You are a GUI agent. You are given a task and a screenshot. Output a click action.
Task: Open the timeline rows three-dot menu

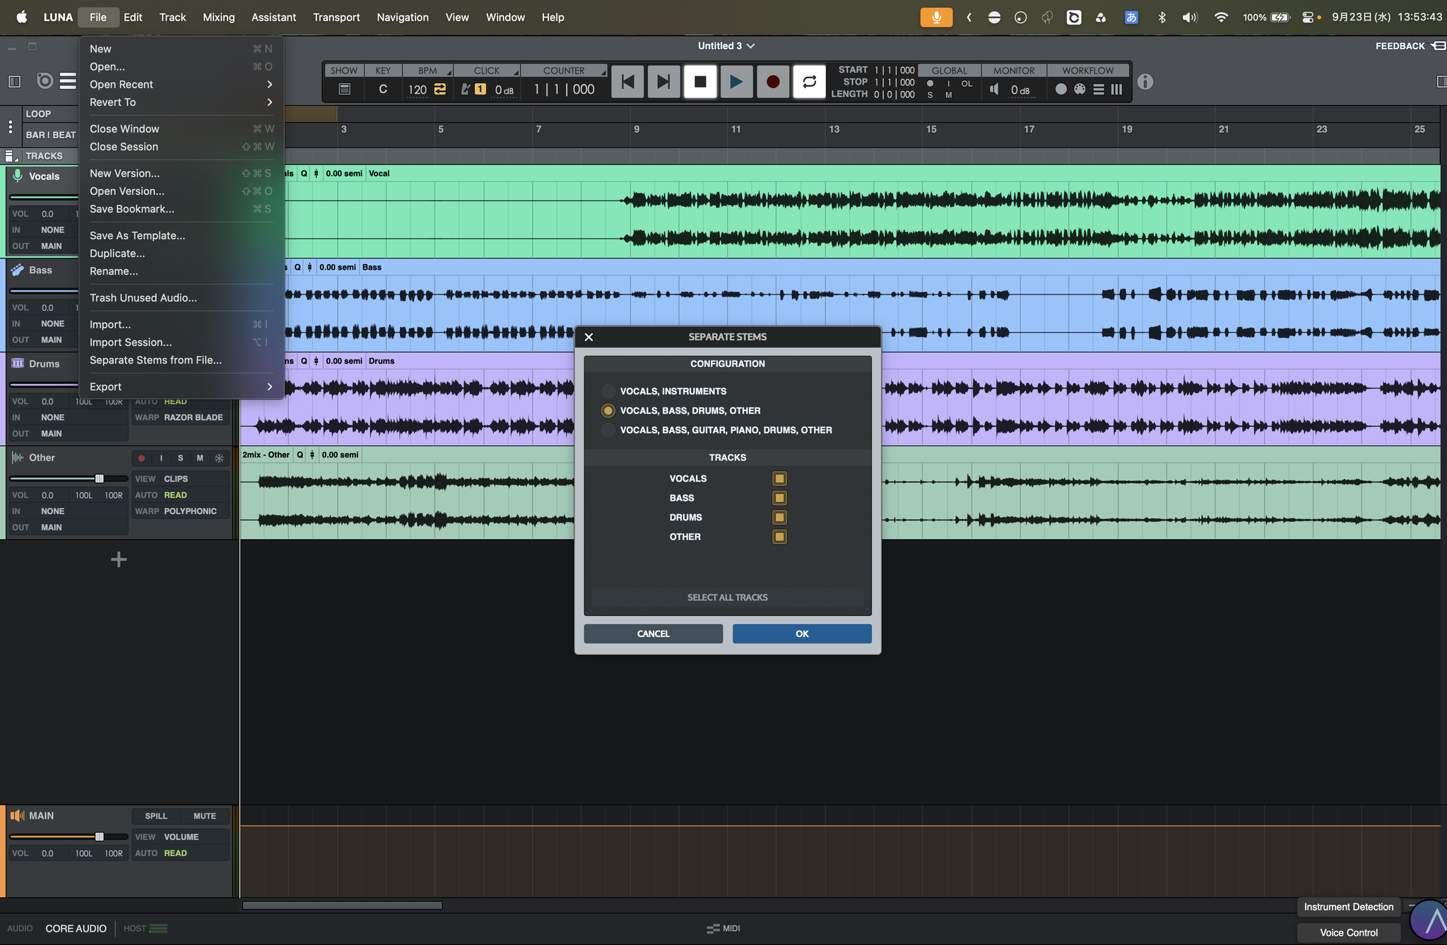pos(10,127)
